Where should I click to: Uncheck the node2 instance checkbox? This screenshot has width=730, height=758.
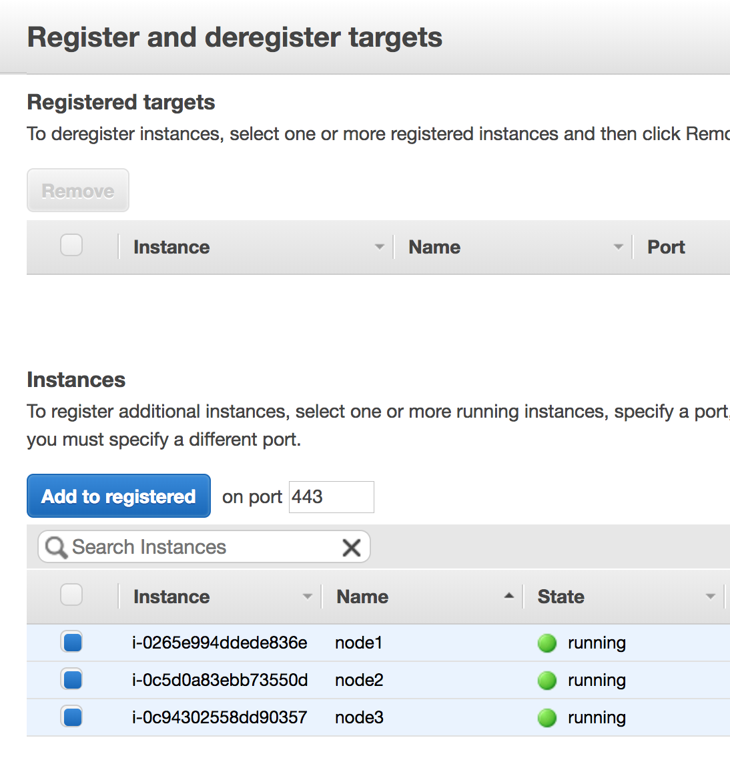coord(72,680)
